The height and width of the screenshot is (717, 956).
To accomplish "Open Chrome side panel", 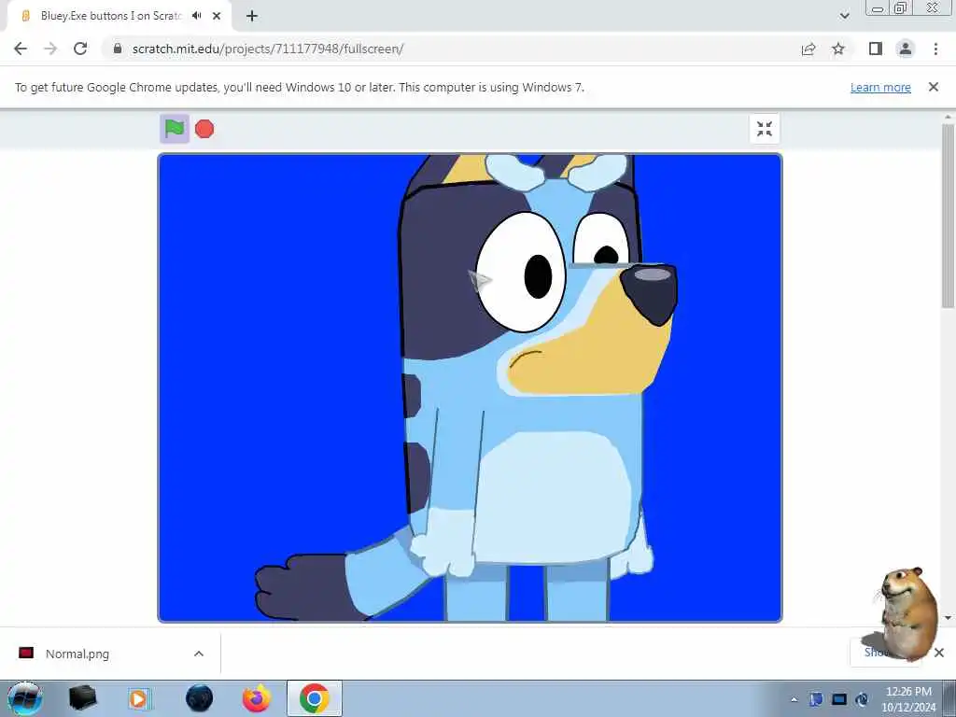I will [x=876, y=49].
